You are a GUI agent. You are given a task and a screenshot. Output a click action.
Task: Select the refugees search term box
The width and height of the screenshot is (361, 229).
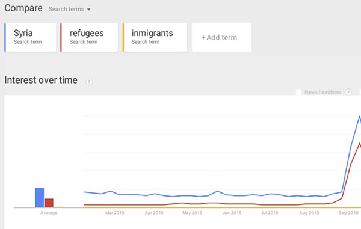pyautogui.click(x=89, y=37)
